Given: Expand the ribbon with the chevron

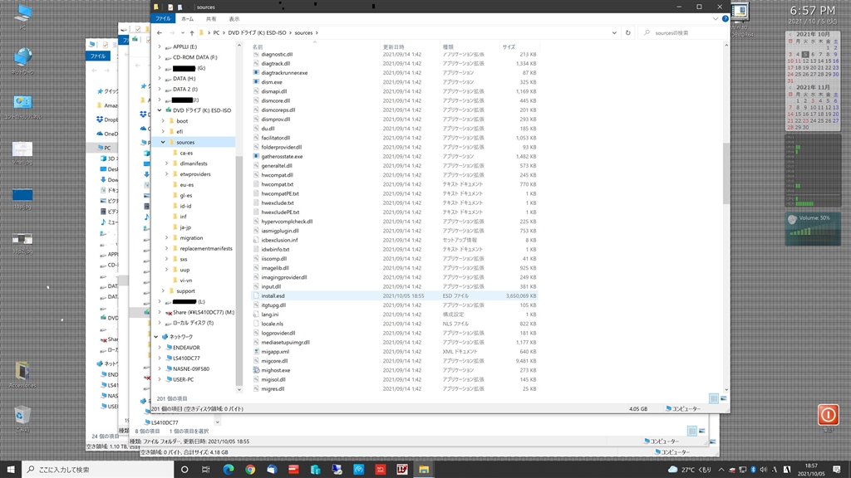Looking at the screenshot, I should point(716,18).
